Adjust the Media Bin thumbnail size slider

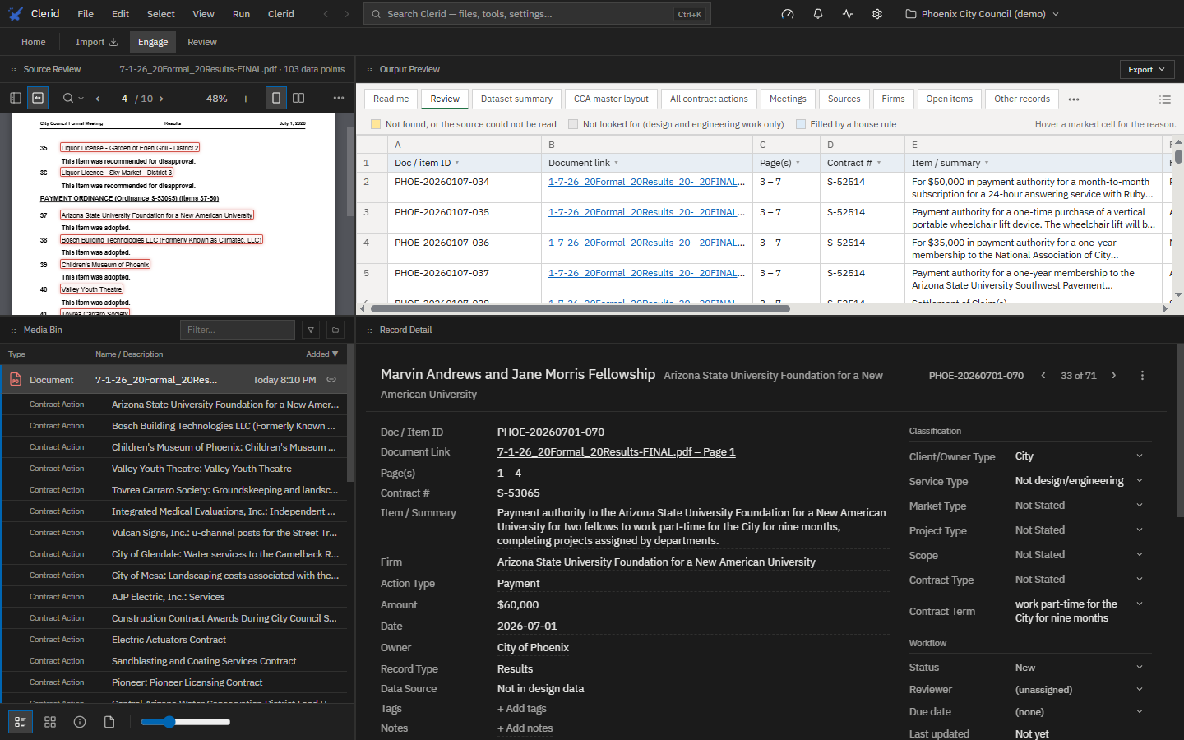click(x=185, y=722)
